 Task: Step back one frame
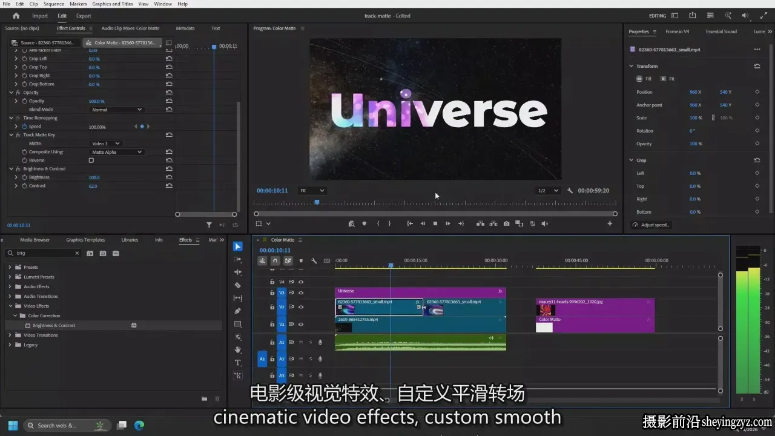coord(423,223)
